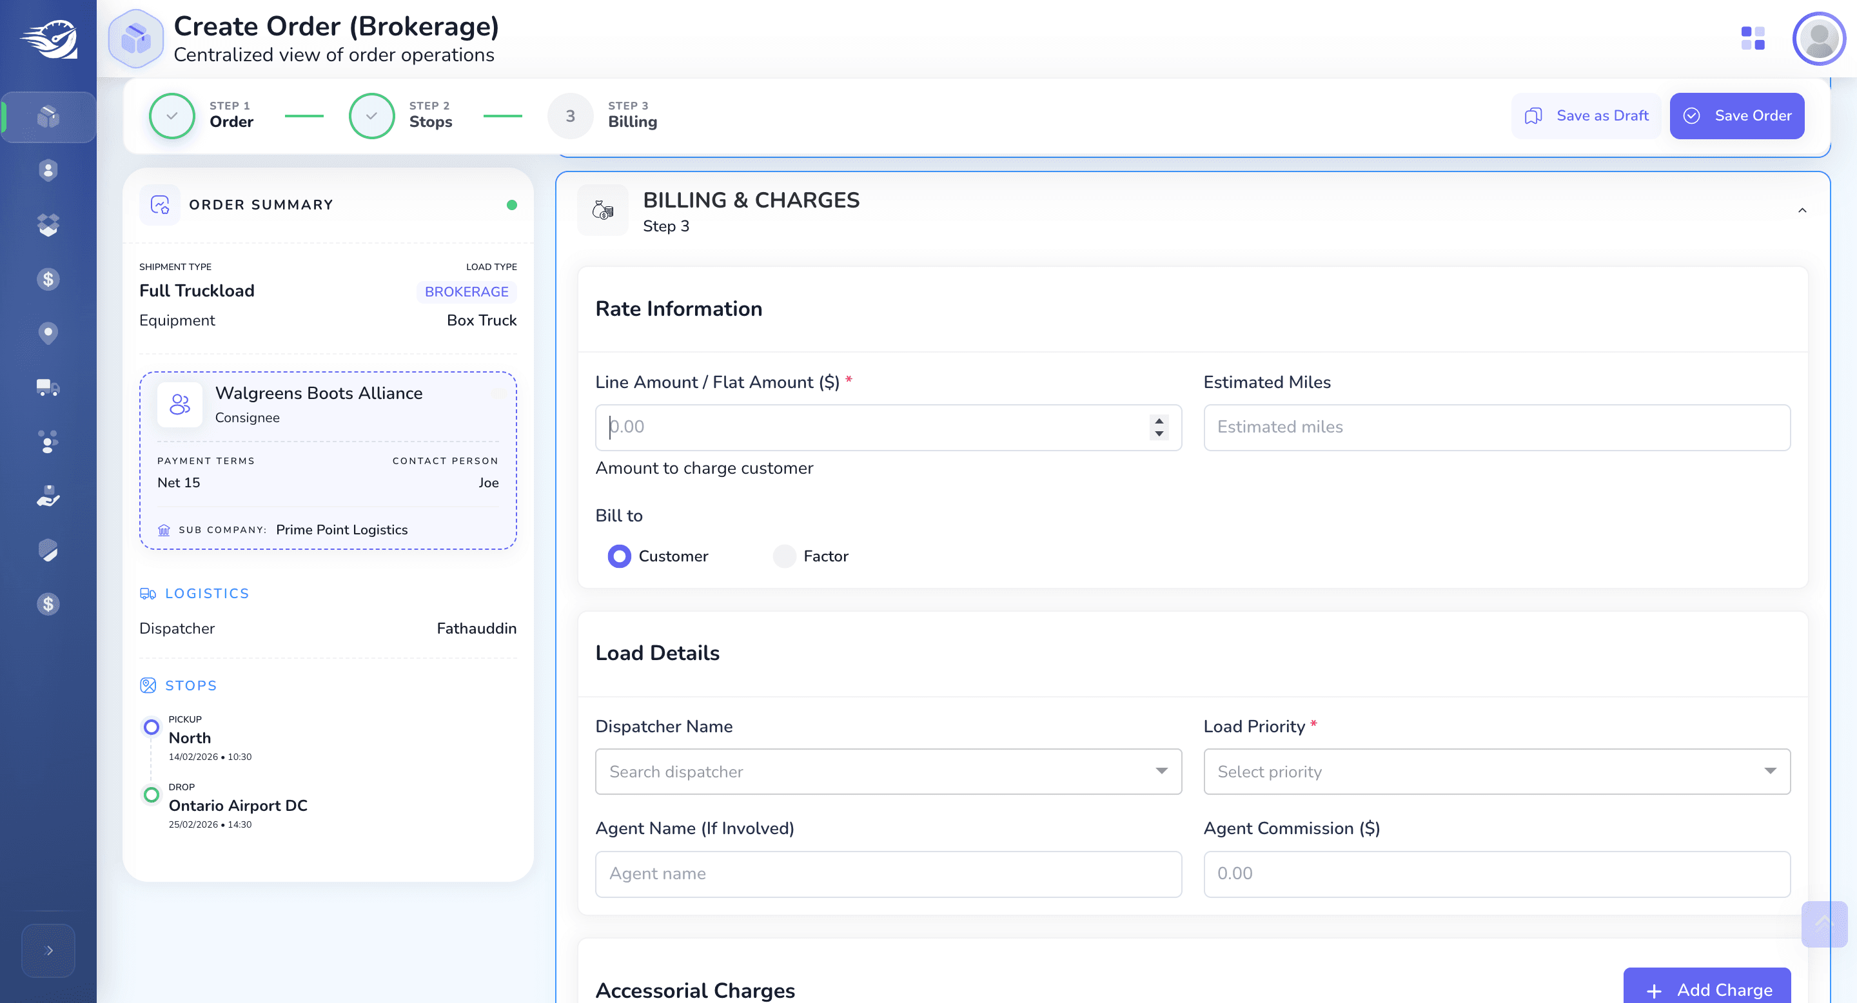Image resolution: width=1857 pixels, height=1003 pixels.
Task: Click the Save Order button
Action: (1736, 115)
